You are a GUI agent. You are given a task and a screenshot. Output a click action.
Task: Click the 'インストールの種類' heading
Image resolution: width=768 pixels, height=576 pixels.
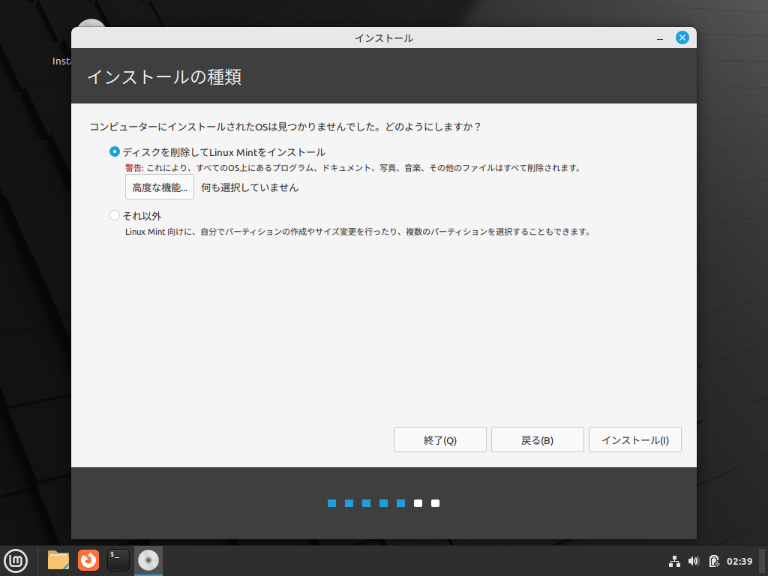(164, 77)
